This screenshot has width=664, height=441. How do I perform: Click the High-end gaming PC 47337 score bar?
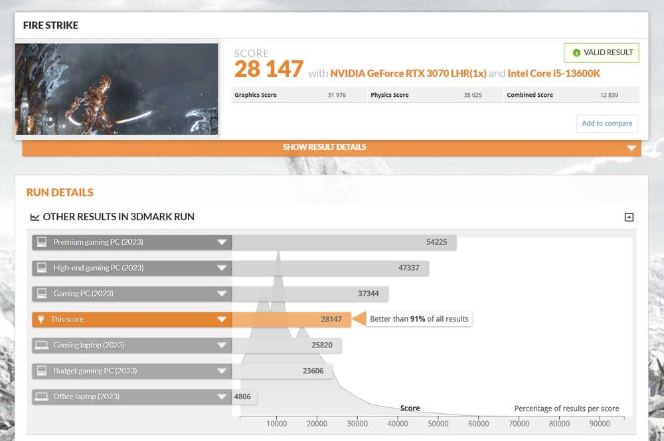[x=330, y=268]
